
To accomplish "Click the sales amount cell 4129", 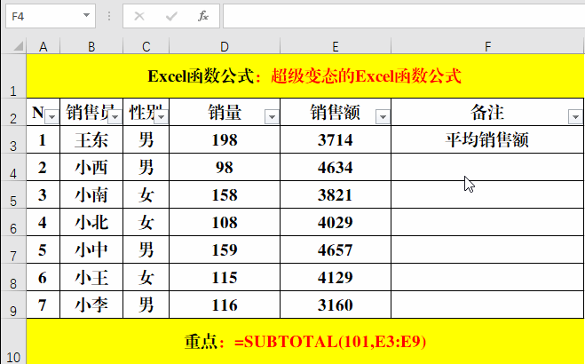I will click(336, 277).
